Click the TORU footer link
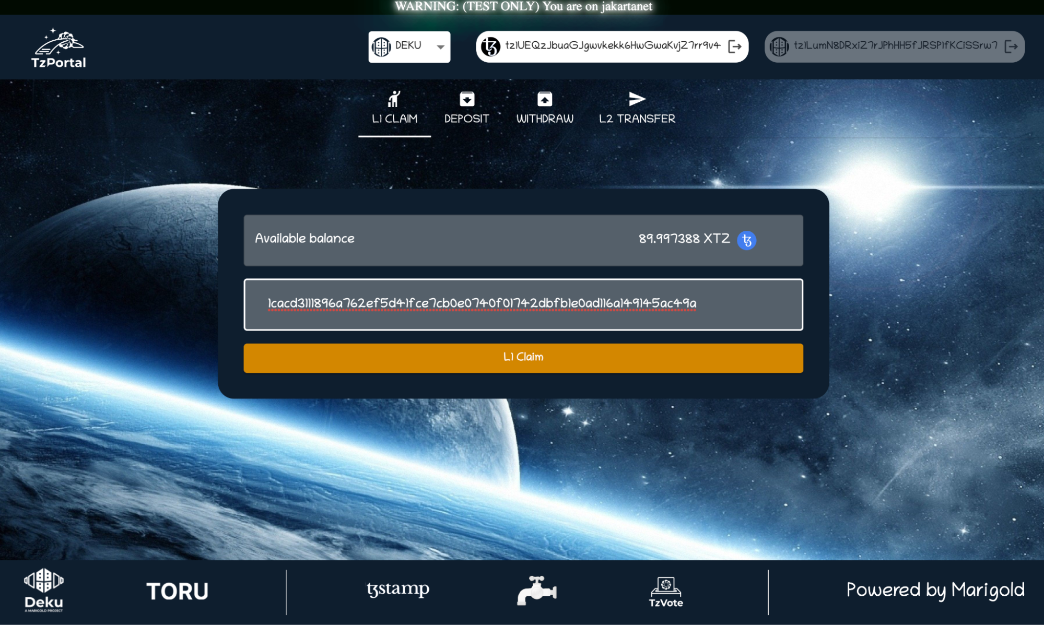 [x=177, y=591]
